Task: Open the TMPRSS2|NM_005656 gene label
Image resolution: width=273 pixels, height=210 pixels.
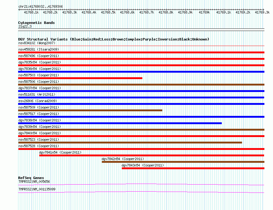Action: pos(34,181)
